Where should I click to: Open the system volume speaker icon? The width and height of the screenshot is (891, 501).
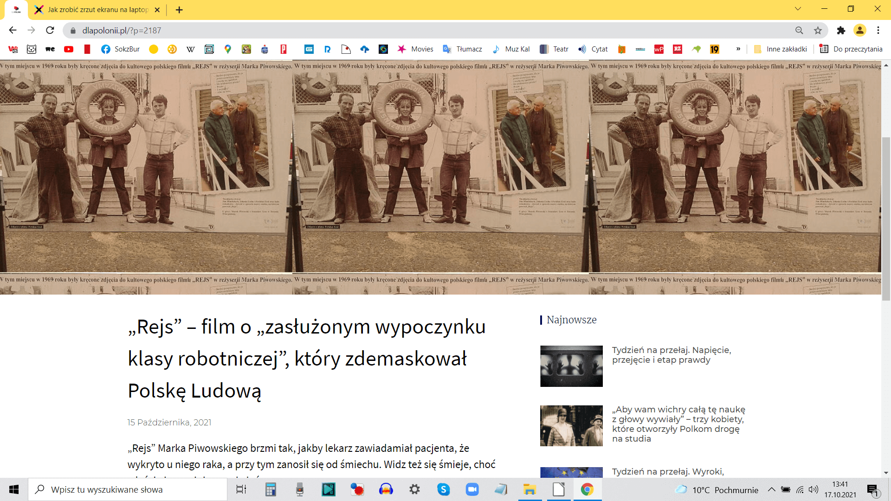tap(813, 489)
